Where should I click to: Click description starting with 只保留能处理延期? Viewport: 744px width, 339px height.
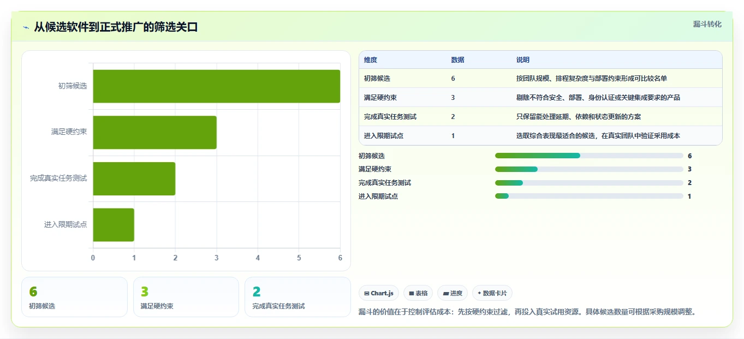click(579, 117)
